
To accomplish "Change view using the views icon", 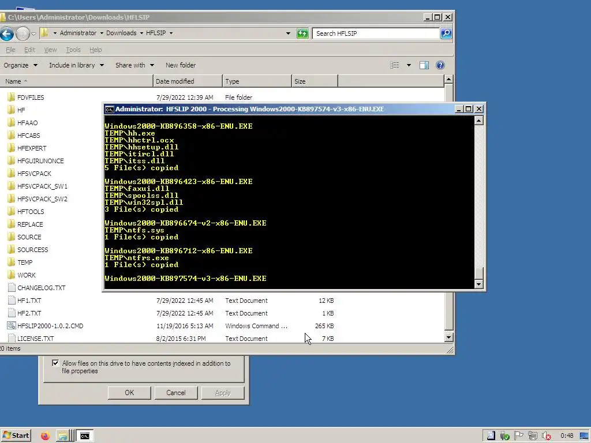I will coord(395,65).
